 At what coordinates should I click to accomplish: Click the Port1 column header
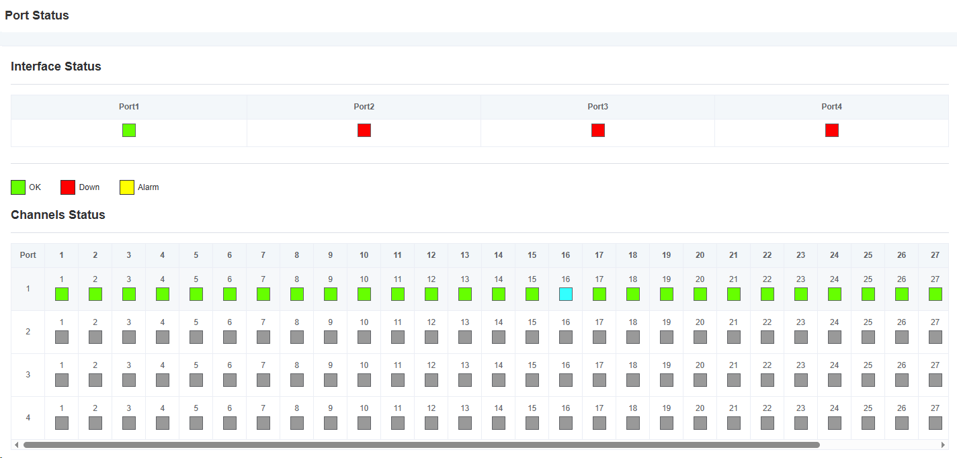click(x=129, y=107)
